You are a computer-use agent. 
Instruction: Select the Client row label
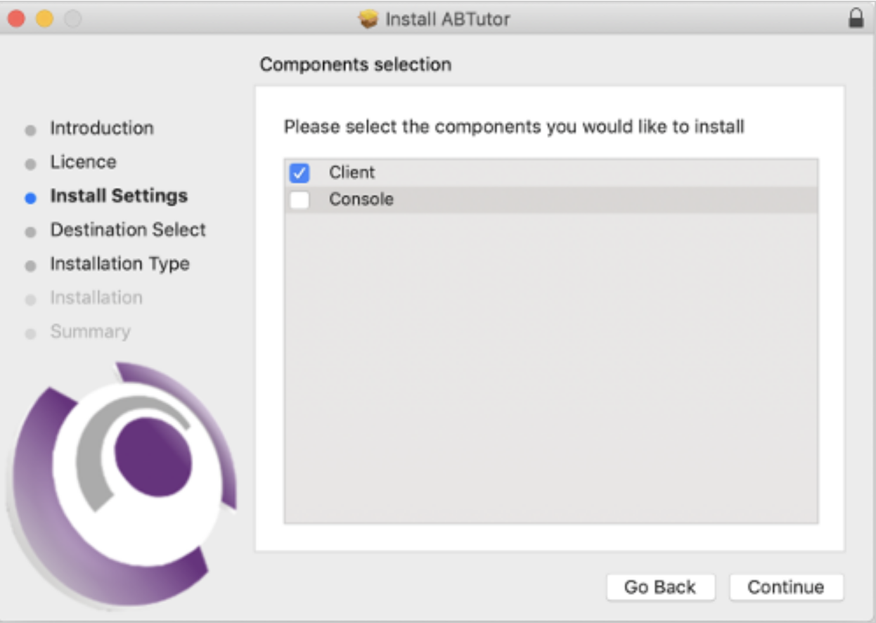[x=352, y=172]
